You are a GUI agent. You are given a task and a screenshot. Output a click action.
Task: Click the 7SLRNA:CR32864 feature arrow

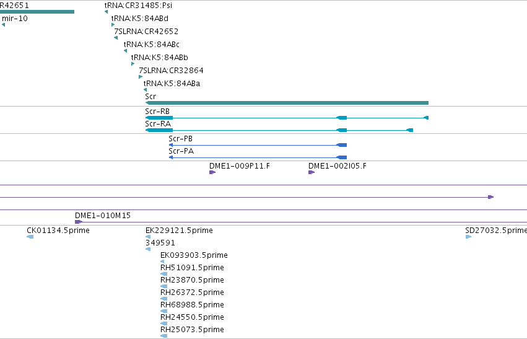pos(141,77)
